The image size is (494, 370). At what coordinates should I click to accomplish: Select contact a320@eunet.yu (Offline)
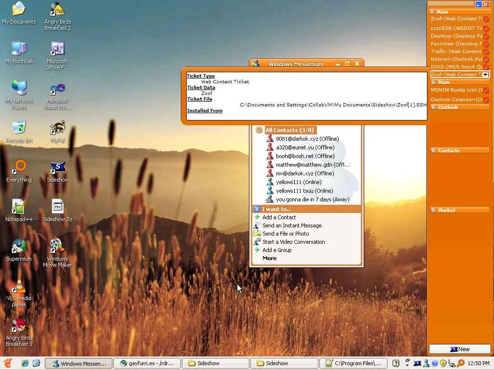[x=305, y=147]
